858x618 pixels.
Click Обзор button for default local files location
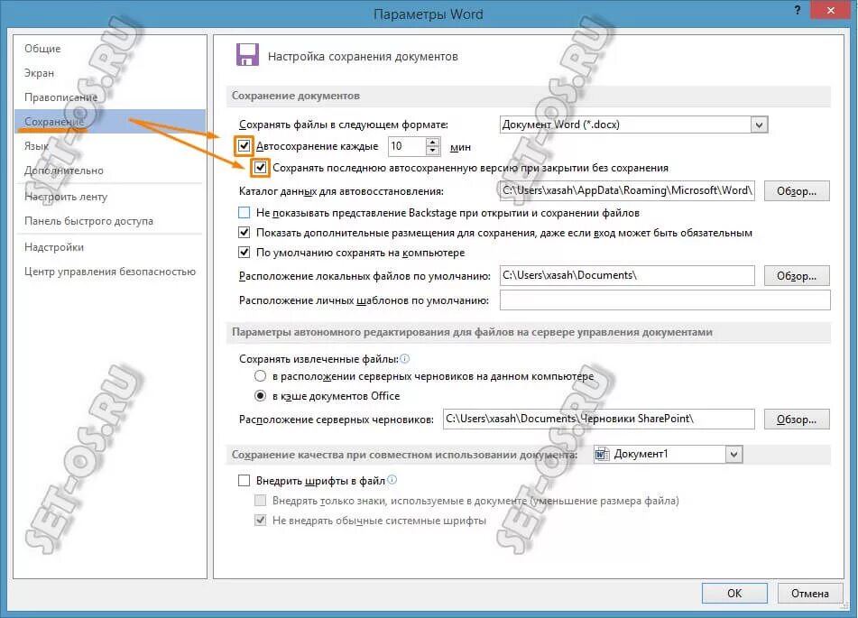(x=796, y=276)
